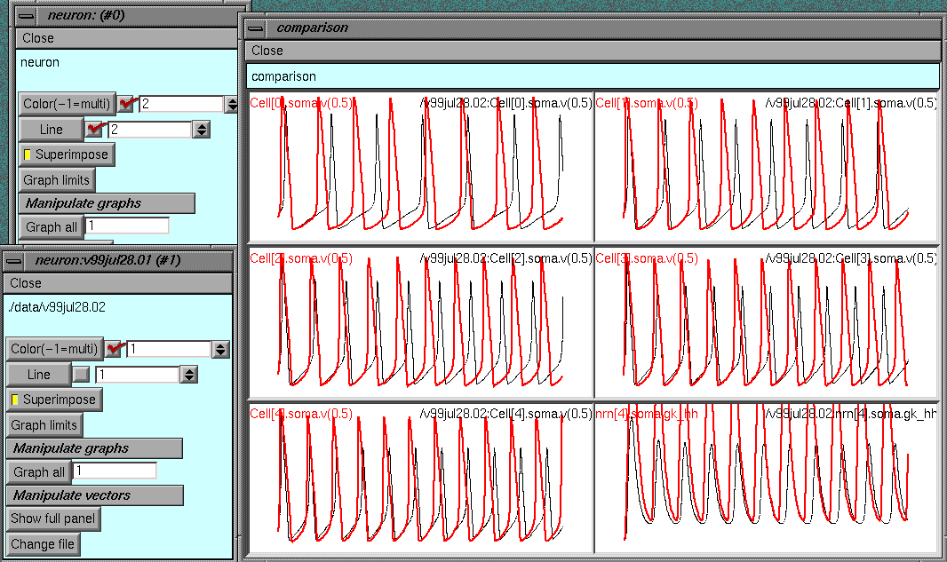Open Manipulate graphs in v99jul28.01 panel

94,448
